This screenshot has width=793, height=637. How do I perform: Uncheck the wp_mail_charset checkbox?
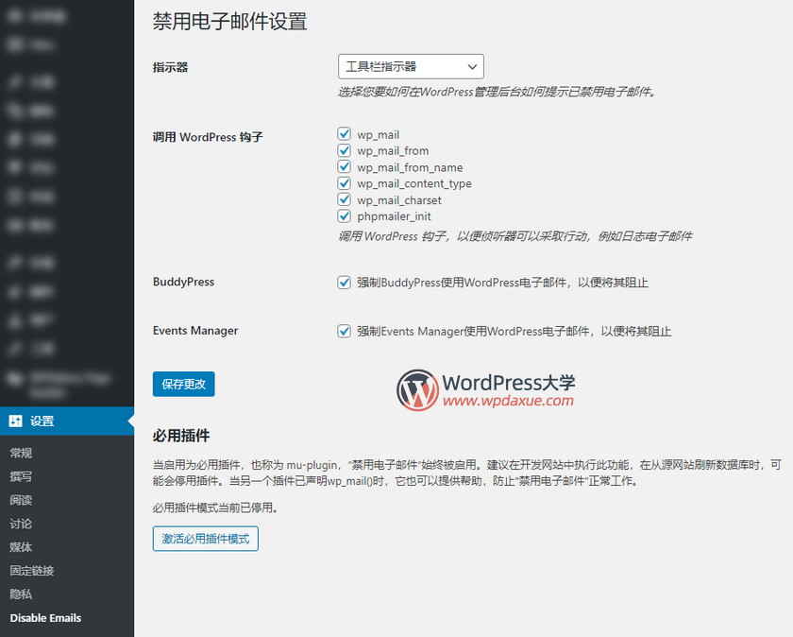[345, 200]
